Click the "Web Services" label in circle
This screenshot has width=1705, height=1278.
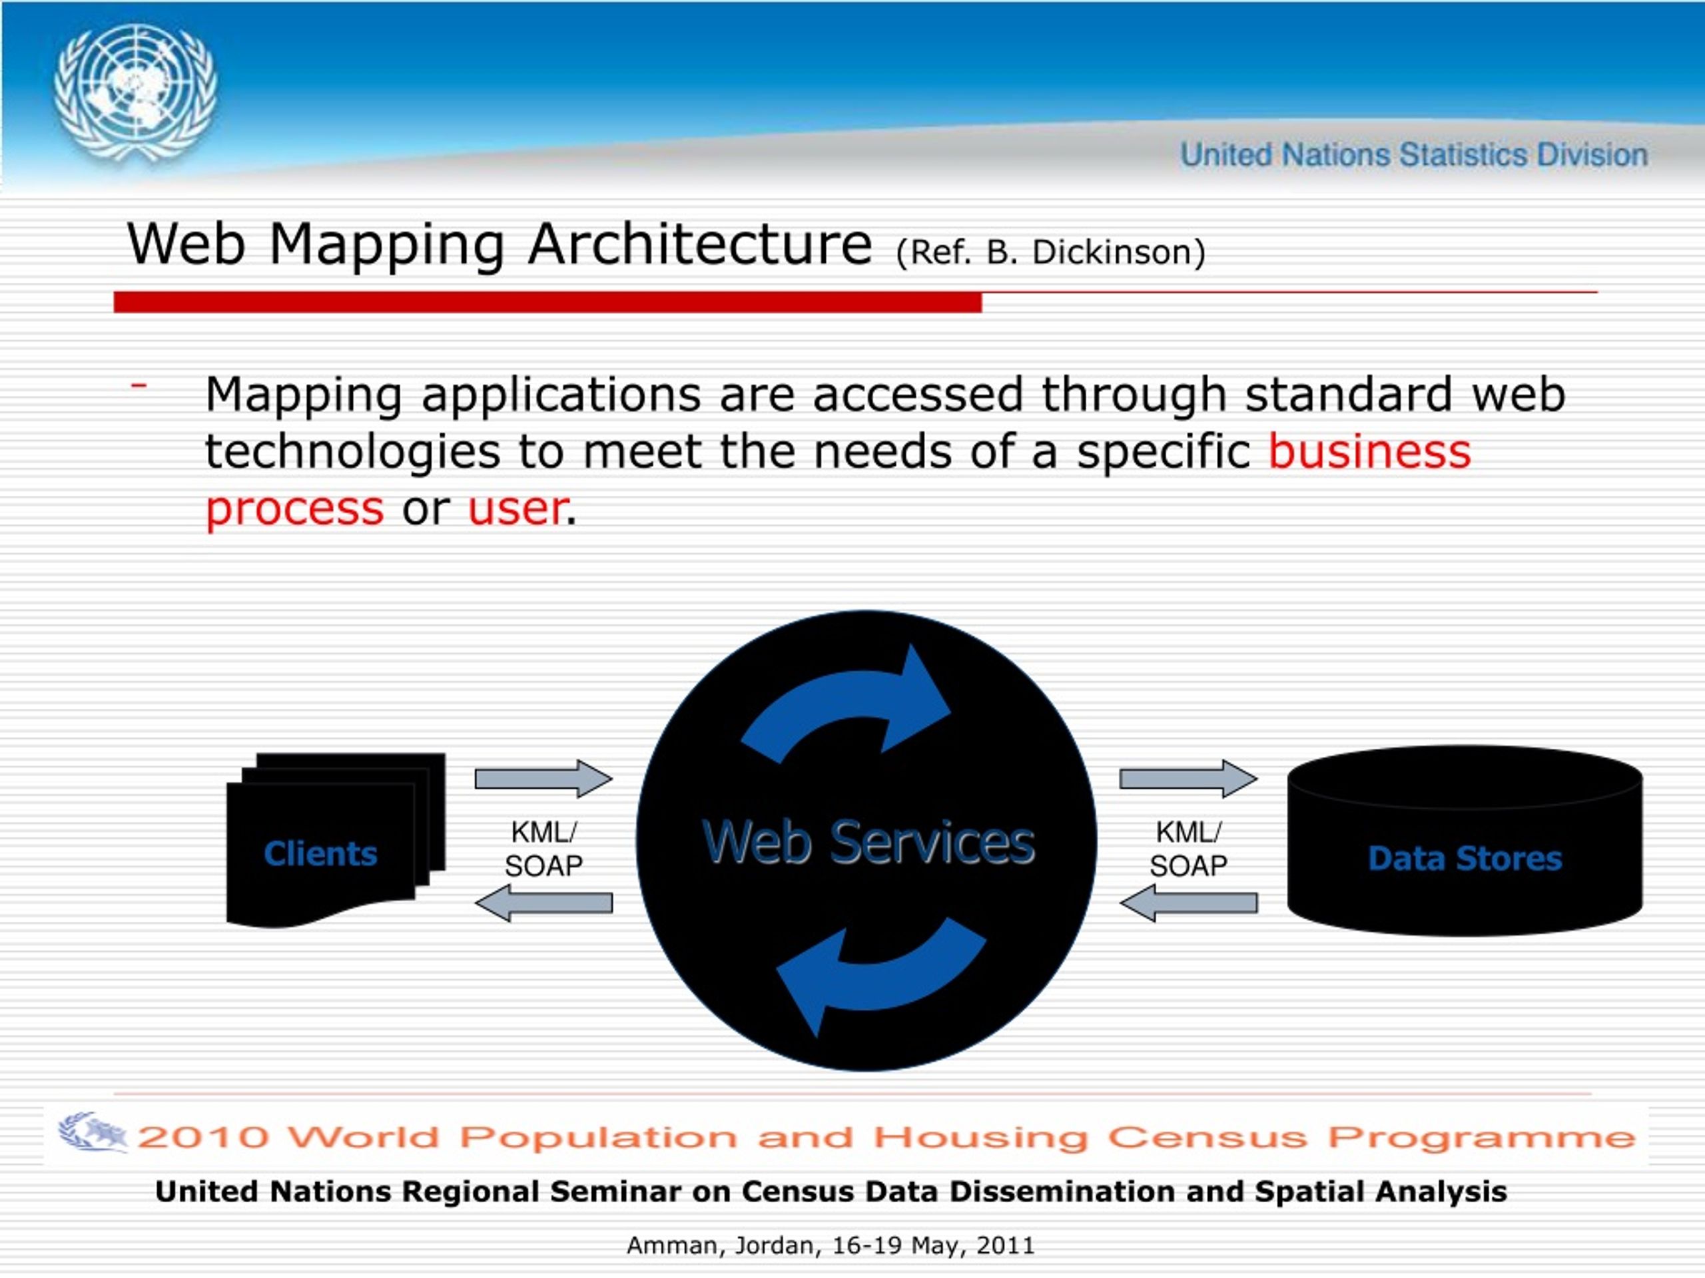(x=868, y=842)
